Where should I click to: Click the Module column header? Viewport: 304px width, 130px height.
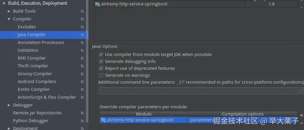coord(143,114)
